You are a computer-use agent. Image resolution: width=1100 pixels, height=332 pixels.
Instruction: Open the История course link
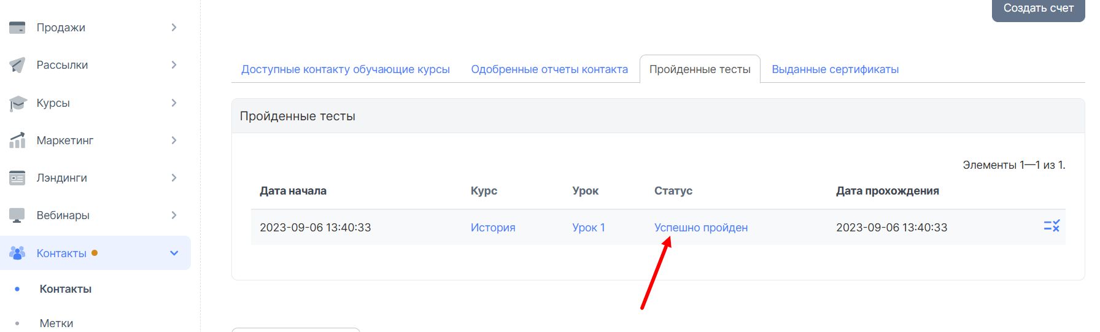coord(493,228)
